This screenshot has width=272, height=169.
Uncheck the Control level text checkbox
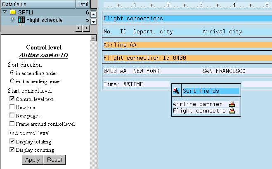(x=12, y=99)
